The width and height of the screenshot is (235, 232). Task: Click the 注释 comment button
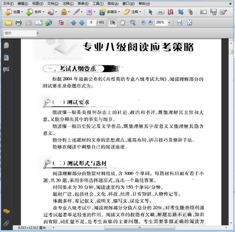click(x=131, y=12)
